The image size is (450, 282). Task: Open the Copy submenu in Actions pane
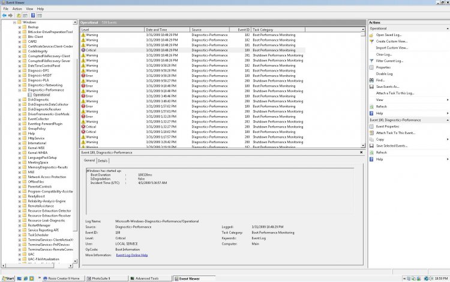pyautogui.click(x=380, y=139)
